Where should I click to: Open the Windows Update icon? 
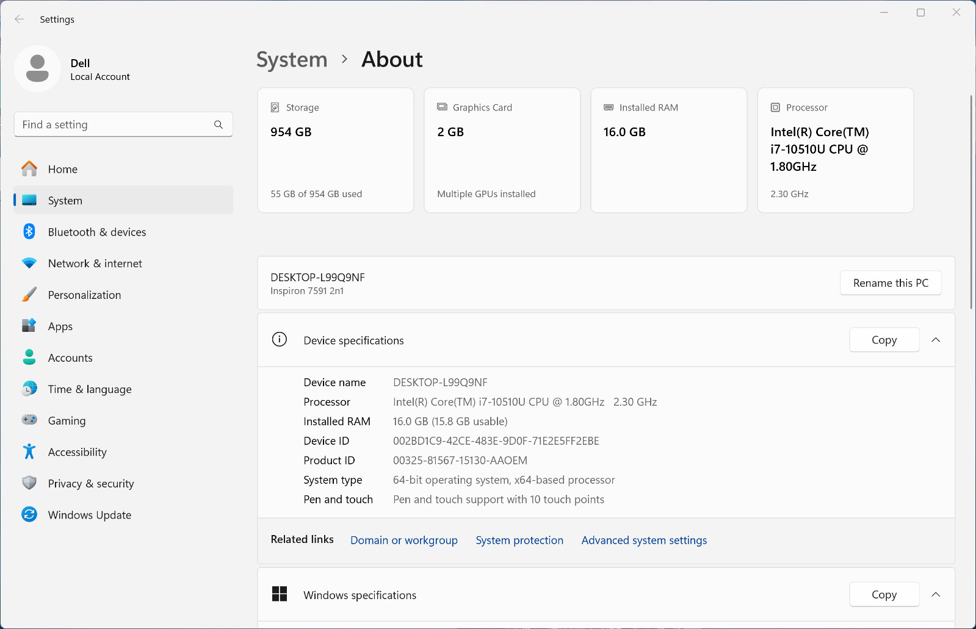(29, 514)
